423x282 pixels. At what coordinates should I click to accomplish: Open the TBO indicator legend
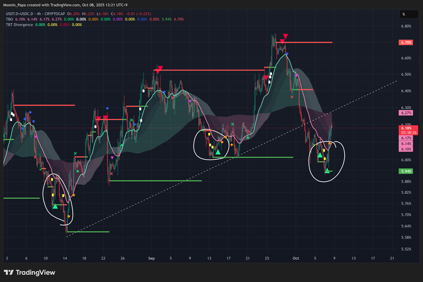pos(9,19)
